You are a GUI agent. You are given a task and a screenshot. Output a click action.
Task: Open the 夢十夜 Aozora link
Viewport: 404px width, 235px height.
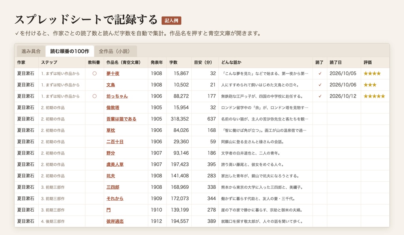[x=113, y=73]
